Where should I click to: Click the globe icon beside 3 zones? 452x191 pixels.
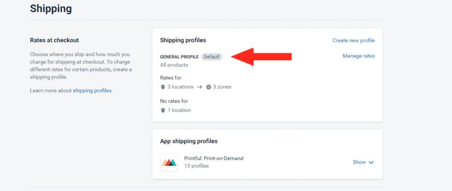point(209,87)
